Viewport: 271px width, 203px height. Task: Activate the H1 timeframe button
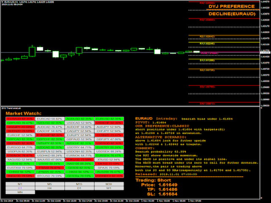tap(19, 188)
